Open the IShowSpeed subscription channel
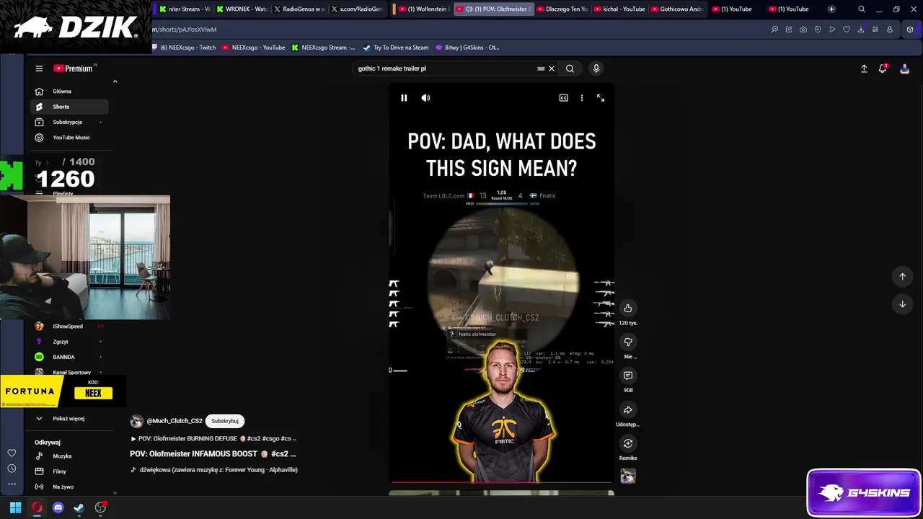Screen dimensions: 923x519 tap(69, 327)
